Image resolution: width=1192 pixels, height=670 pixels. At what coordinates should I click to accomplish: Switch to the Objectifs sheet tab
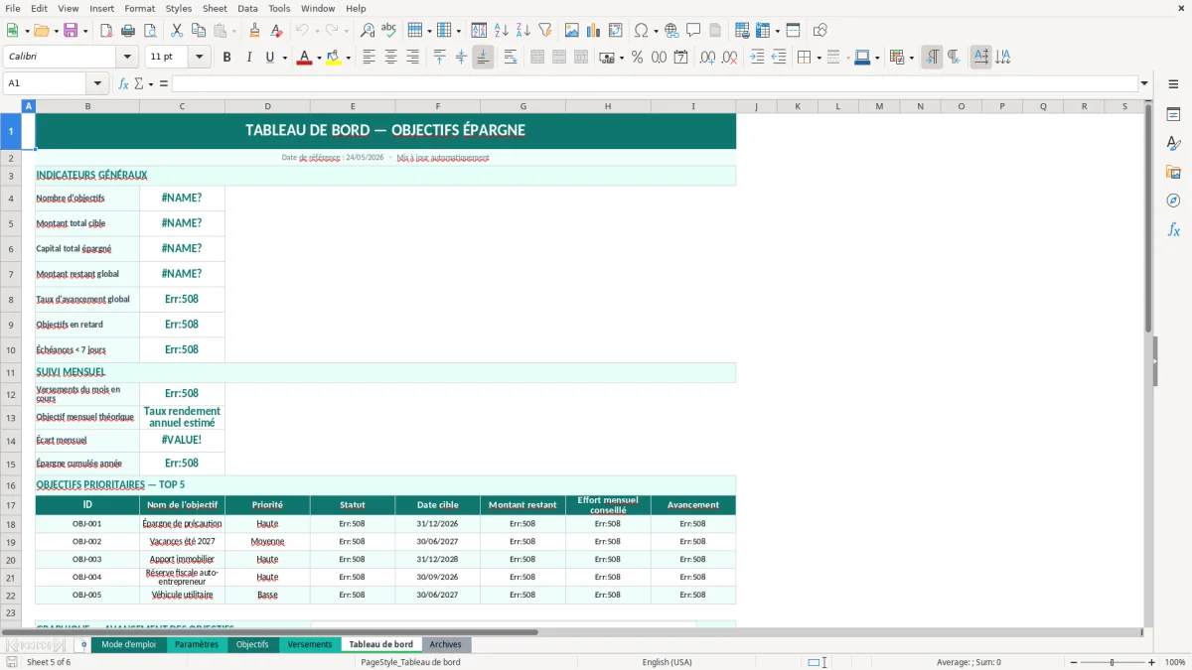pyautogui.click(x=252, y=645)
